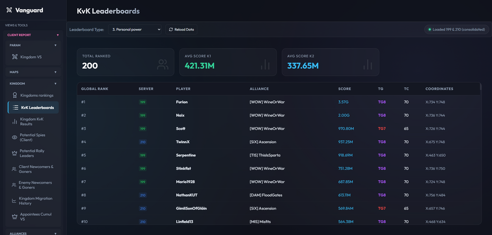Collapse the CLIENT REPORT section

[58, 35]
